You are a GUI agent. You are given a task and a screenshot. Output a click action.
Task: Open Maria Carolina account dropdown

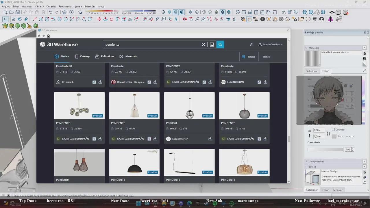(x=271, y=44)
